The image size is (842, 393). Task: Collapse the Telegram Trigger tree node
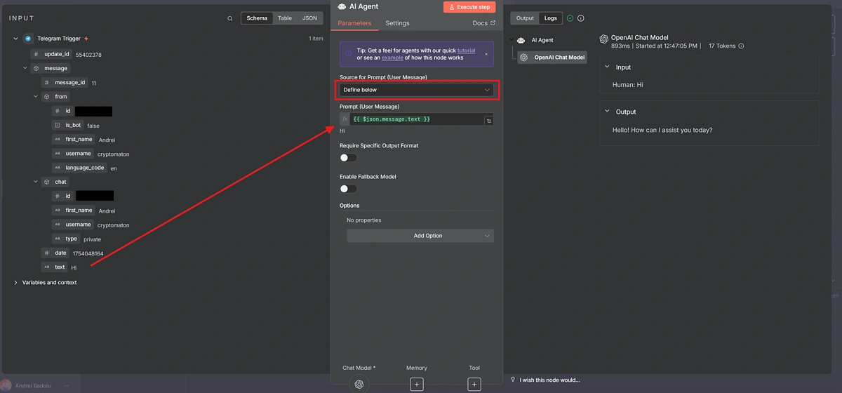(15, 39)
